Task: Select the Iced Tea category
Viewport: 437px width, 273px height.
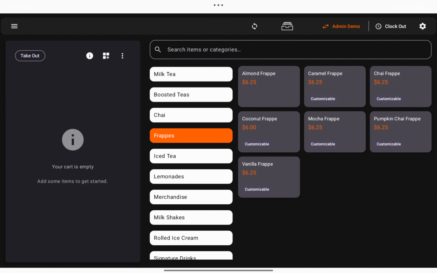Action: pyautogui.click(x=191, y=156)
